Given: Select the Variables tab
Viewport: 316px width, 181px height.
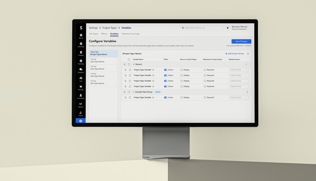Looking at the screenshot, I should point(114,34).
